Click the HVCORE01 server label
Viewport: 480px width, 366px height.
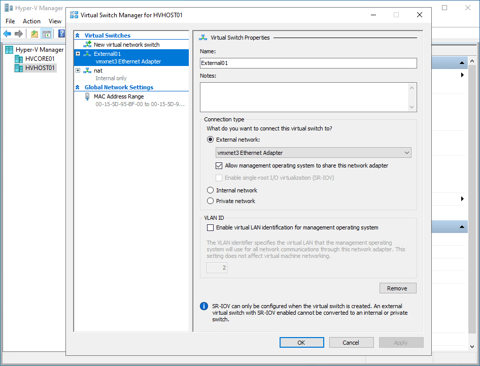pyautogui.click(x=40, y=59)
